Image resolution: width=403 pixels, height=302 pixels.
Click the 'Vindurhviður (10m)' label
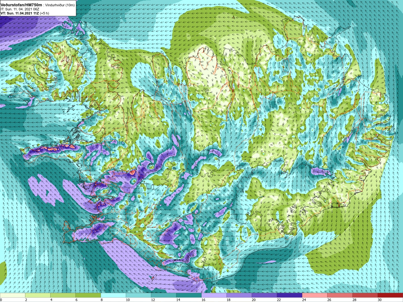[x=60, y=5]
